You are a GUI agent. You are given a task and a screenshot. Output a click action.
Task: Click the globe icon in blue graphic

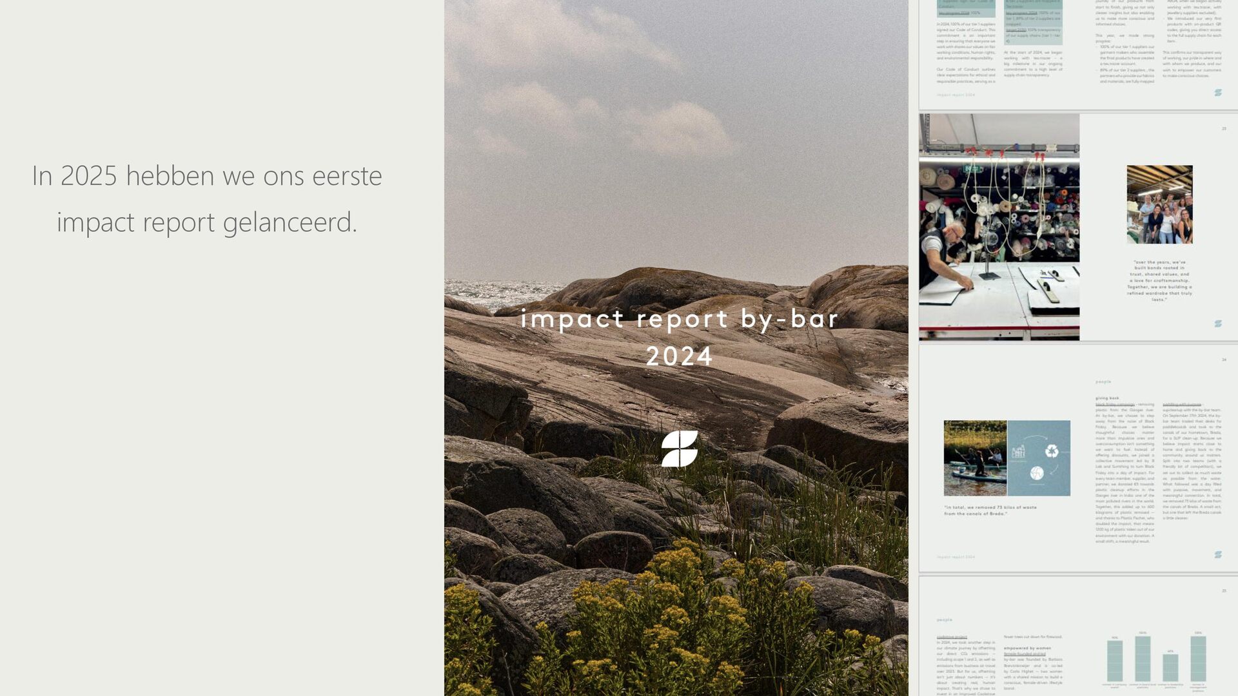pos(1037,473)
